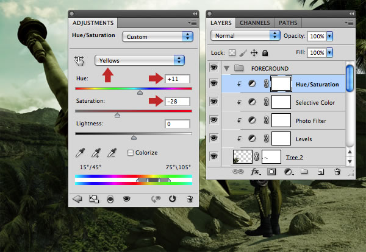
Task: Hide the Photo Filter layer
Action: tap(214, 120)
